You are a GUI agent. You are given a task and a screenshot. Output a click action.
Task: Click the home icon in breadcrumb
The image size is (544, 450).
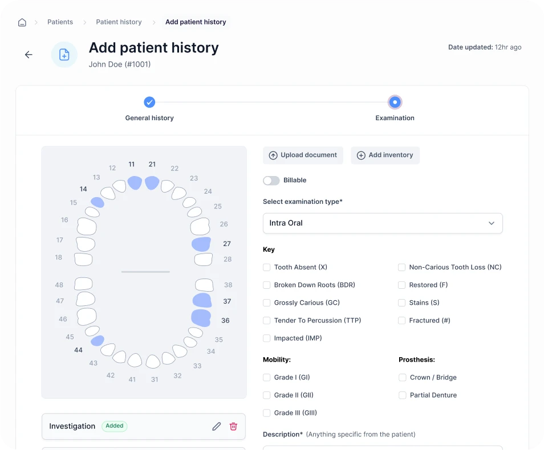tap(22, 22)
